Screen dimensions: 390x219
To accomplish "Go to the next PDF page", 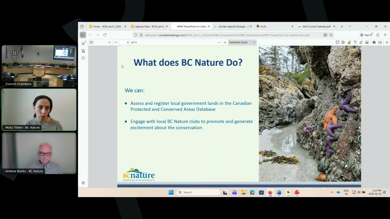I will [x=116, y=42].
